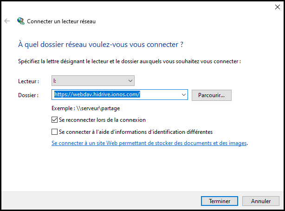Screen dimensions: 285x211
Task: Click the 'Connecter un lecteur réseau' title text
Action: click(61, 21)
